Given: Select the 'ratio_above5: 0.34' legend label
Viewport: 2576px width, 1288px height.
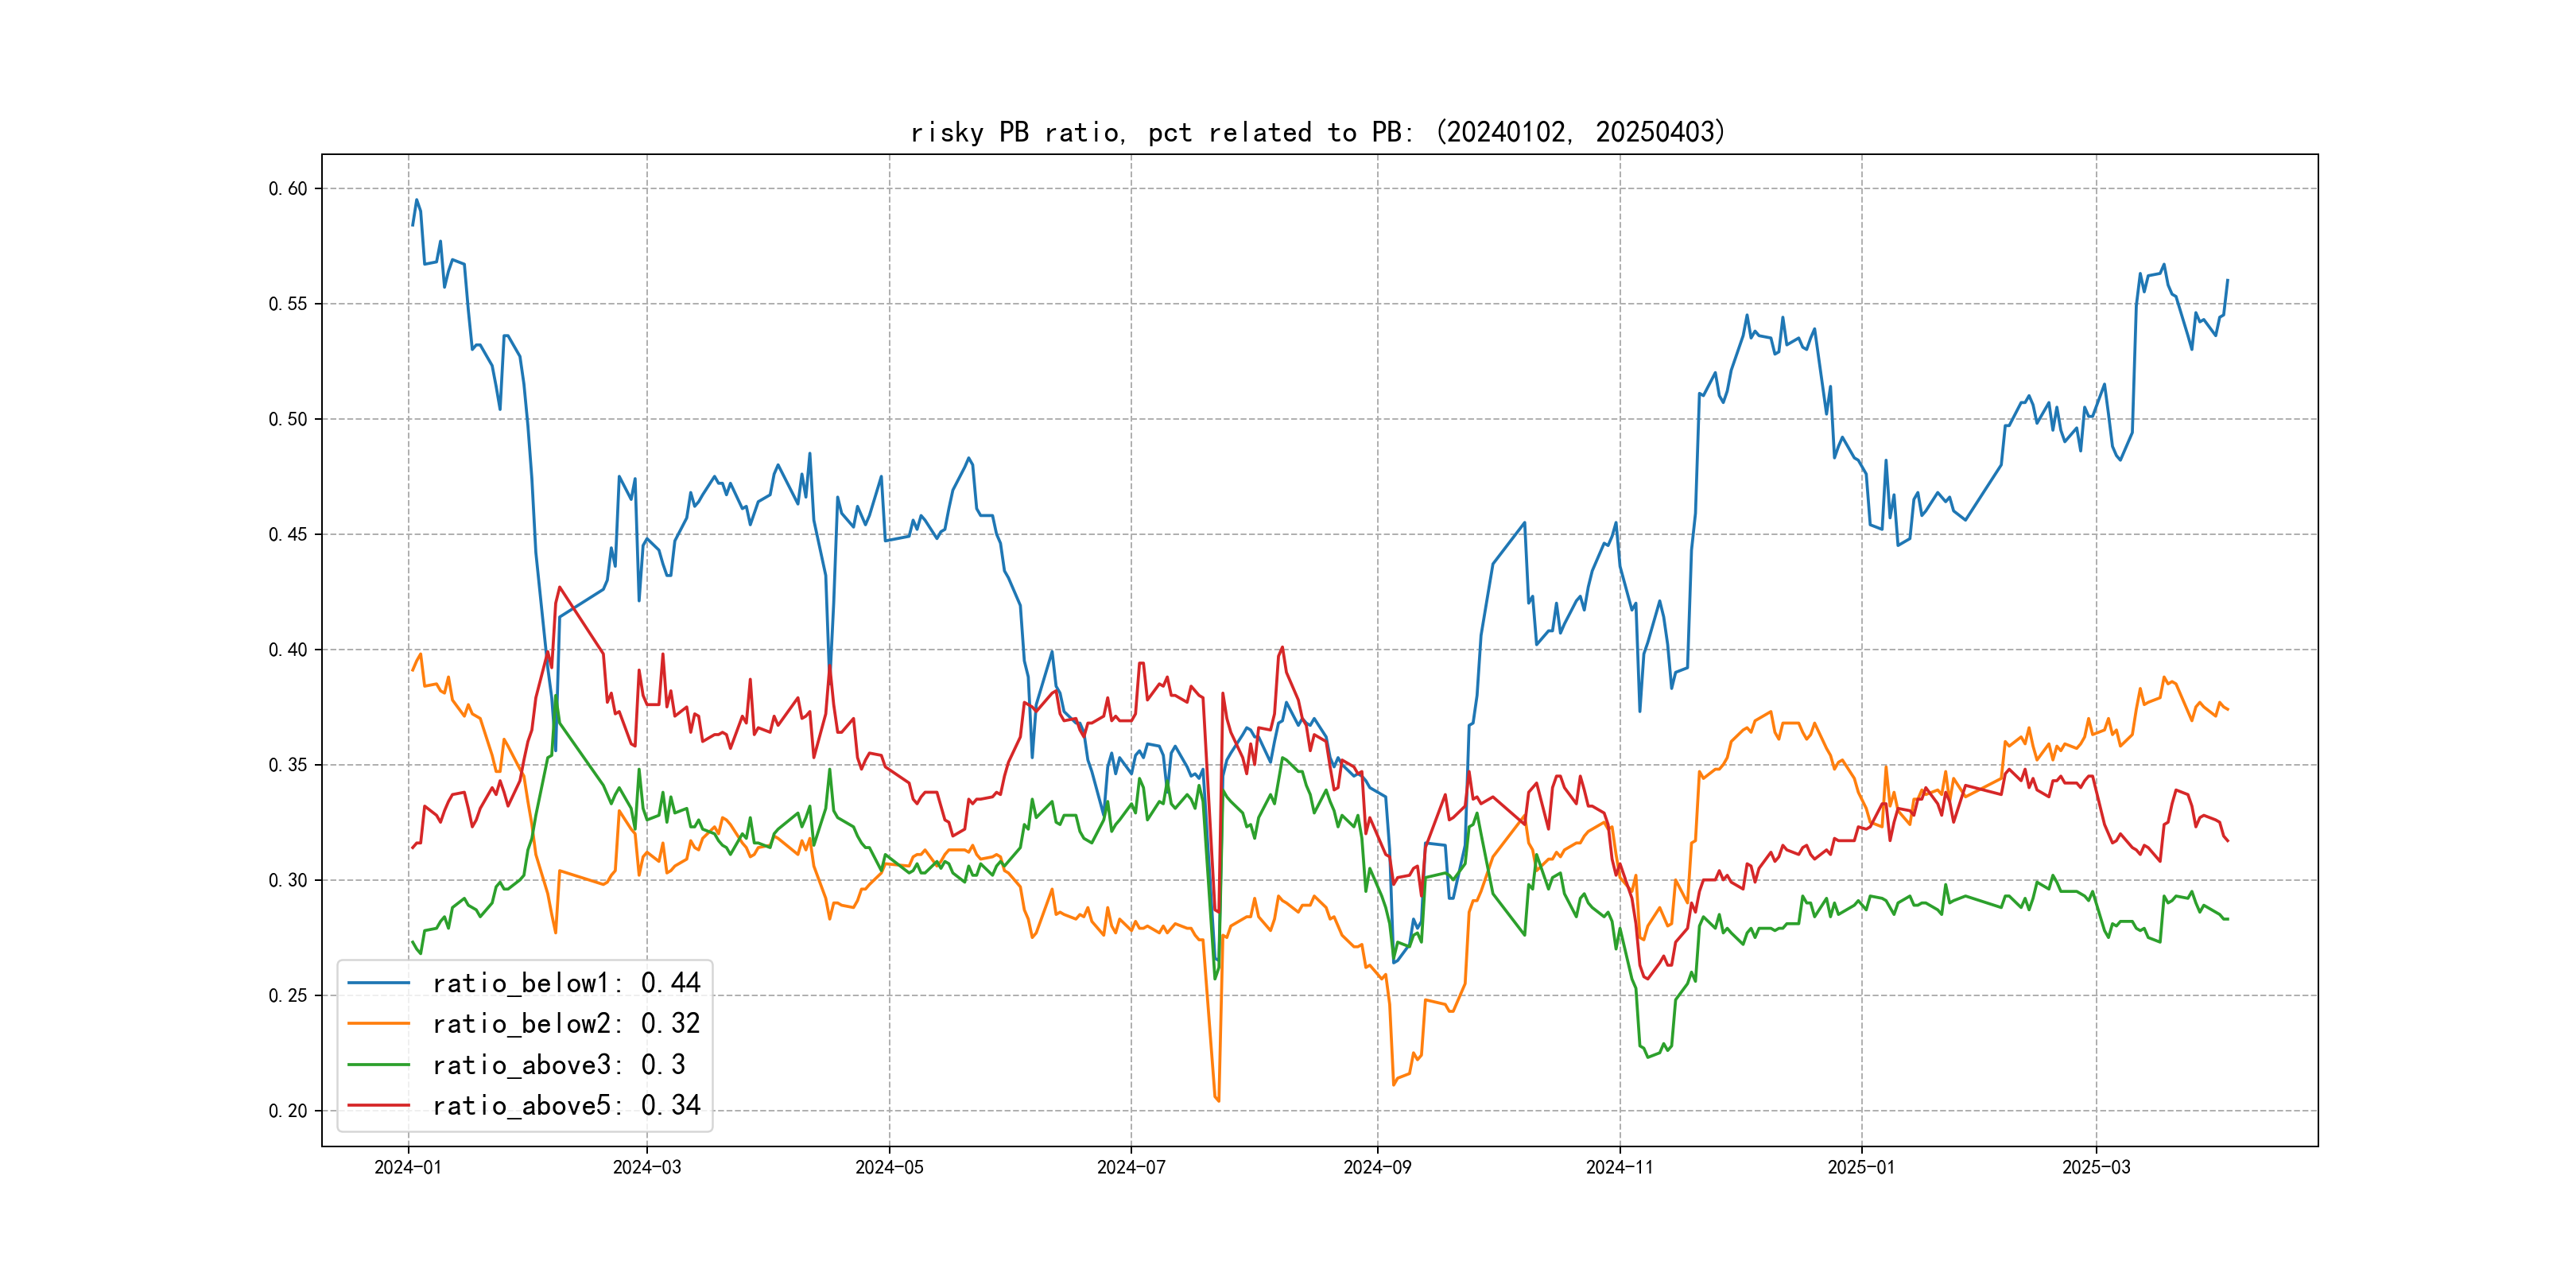Looking at the screenshot, I should click(566, 1105).
